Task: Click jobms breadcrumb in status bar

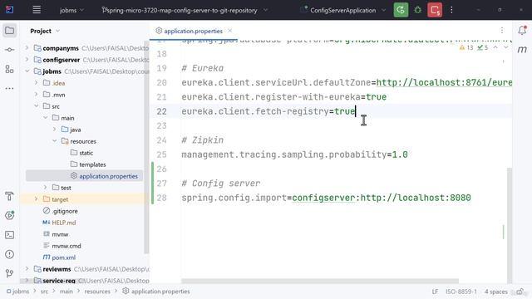Action: 18,292
